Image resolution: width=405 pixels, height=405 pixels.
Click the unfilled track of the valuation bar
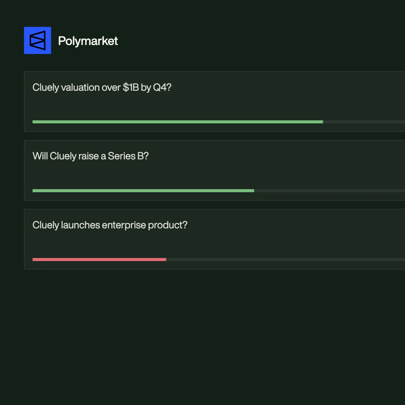(x=364, y=122)
